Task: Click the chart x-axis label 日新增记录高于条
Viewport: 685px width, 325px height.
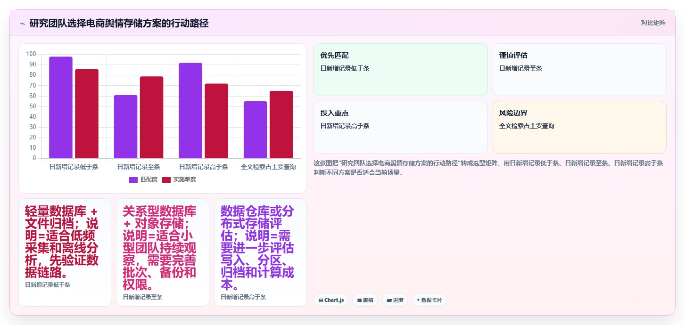Action: (204, 167)
